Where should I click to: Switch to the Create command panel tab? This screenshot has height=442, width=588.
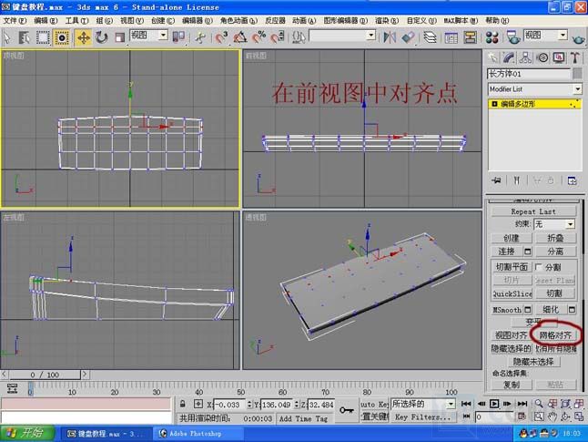pyautogui.click(x=492, y=57)
